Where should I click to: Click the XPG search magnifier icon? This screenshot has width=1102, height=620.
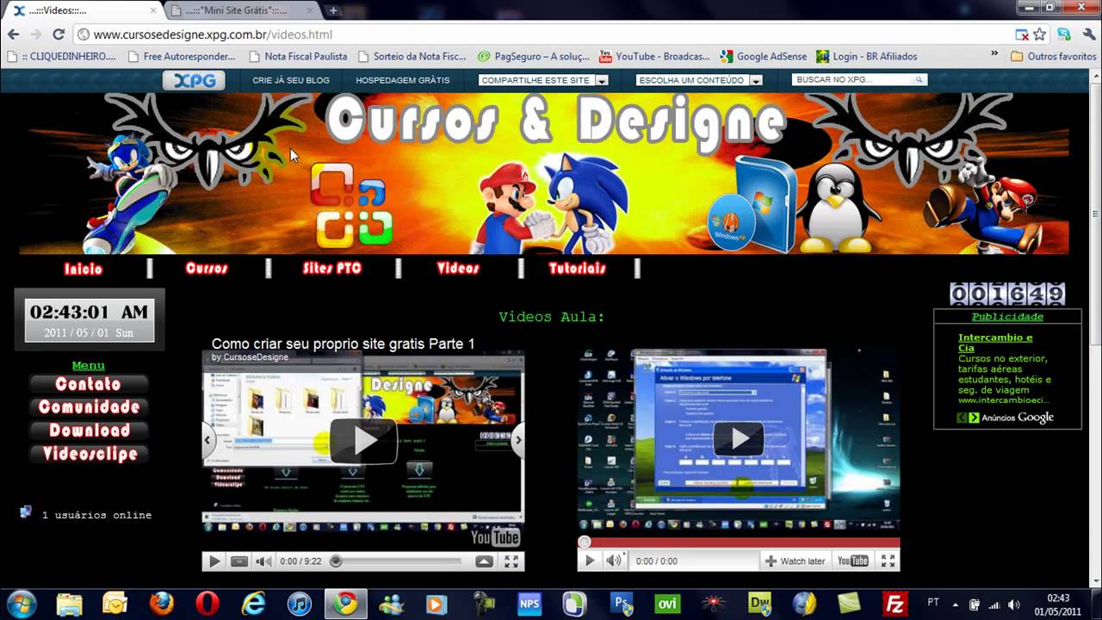[x=919, y=79]
